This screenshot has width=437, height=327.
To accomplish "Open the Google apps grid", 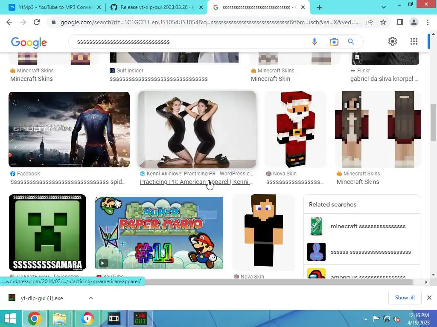I will (x=414, y=41).
